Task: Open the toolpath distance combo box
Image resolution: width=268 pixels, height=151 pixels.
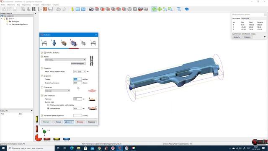Action: tap(80, 72)
